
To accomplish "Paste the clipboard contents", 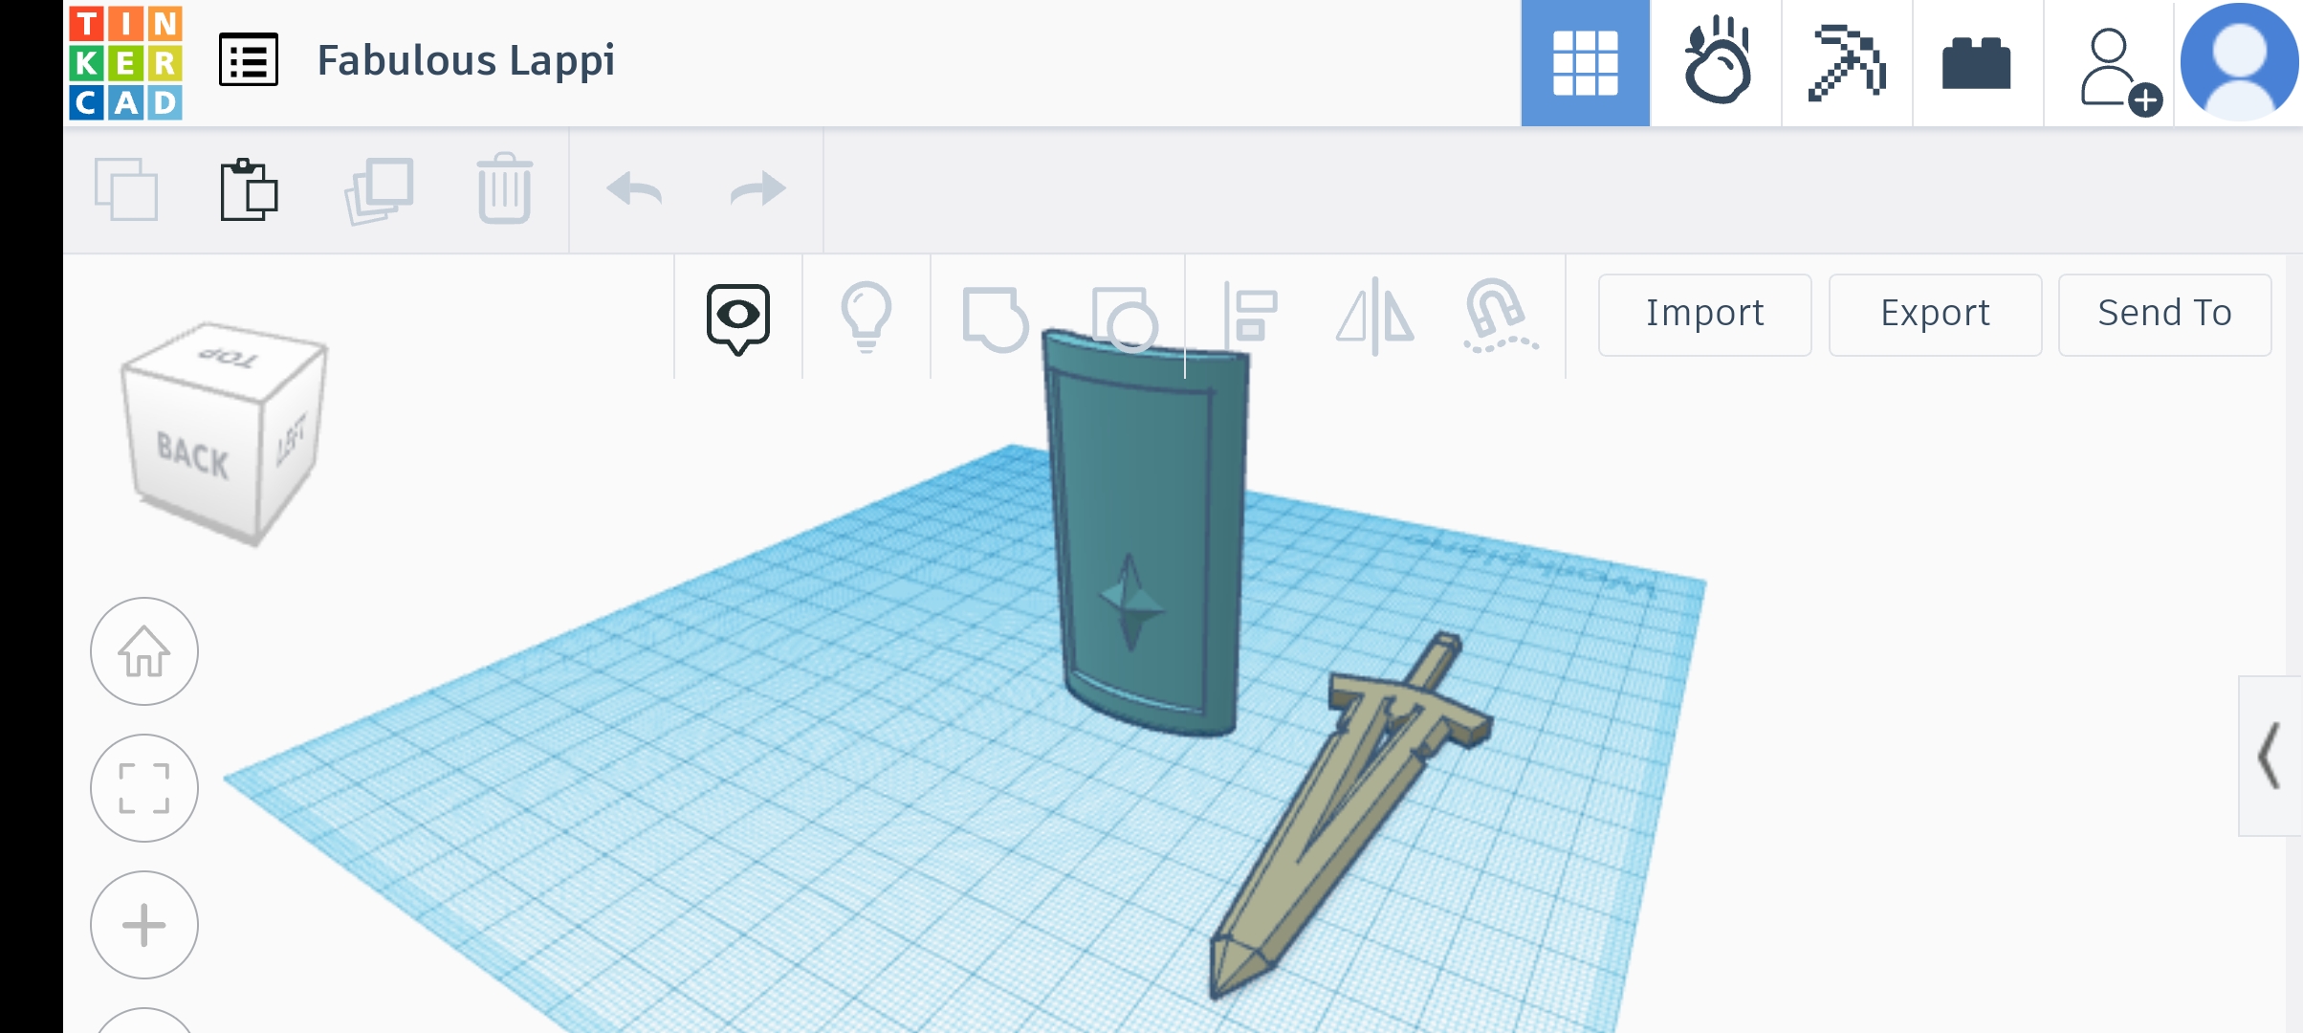I will pyautogui.click(x=249, y=189).
